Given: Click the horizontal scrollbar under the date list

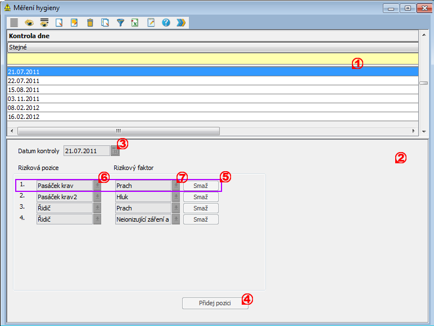Looking at the screenshot, I should coord(118,131).
